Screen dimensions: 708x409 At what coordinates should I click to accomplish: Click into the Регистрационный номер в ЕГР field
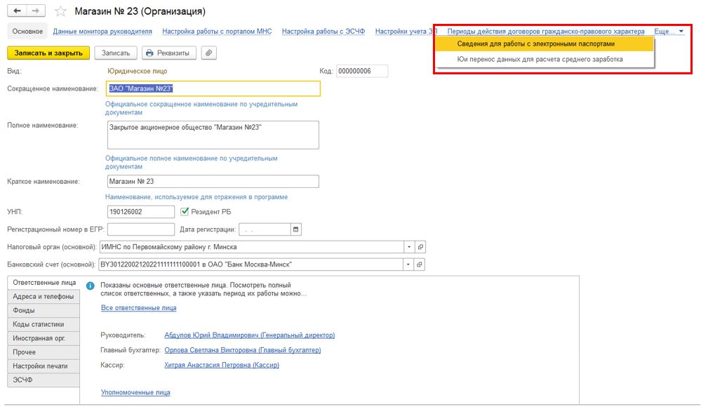coord(140,229)
